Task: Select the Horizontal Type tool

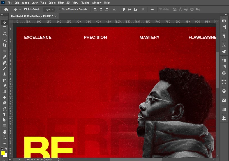Action: tap(4, 114)
